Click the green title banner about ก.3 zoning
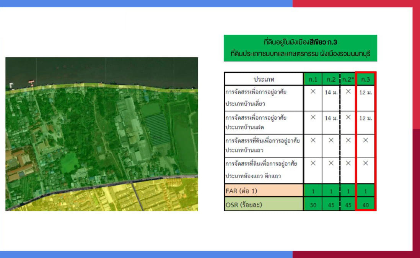 click(300, 48)
